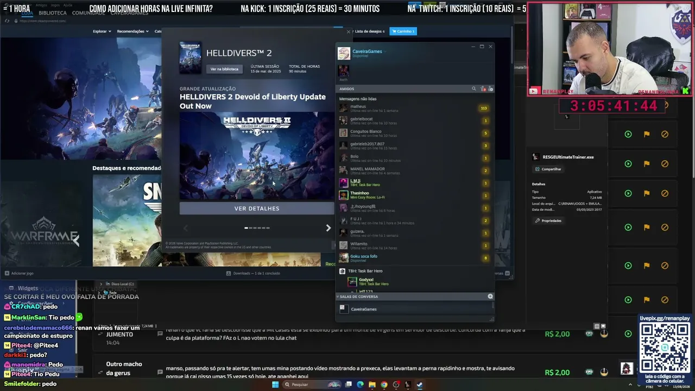Switch to the COMUNIDADE tab
695x391 pixels.
point(89,13)
